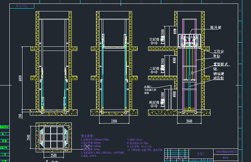Click the 工作台 annotation label
The width and height of the screenshot is (251, 162).
click(219, 51)
